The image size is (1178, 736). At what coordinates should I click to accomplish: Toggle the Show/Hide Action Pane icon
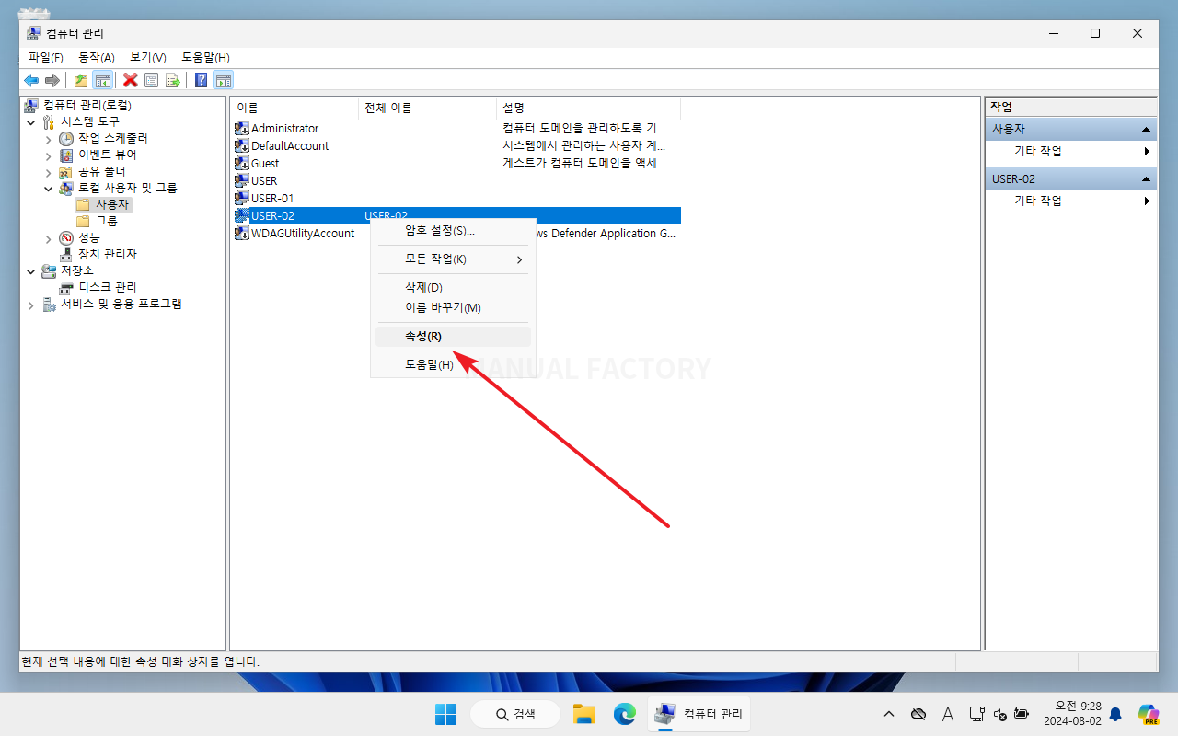click(223, 80)
